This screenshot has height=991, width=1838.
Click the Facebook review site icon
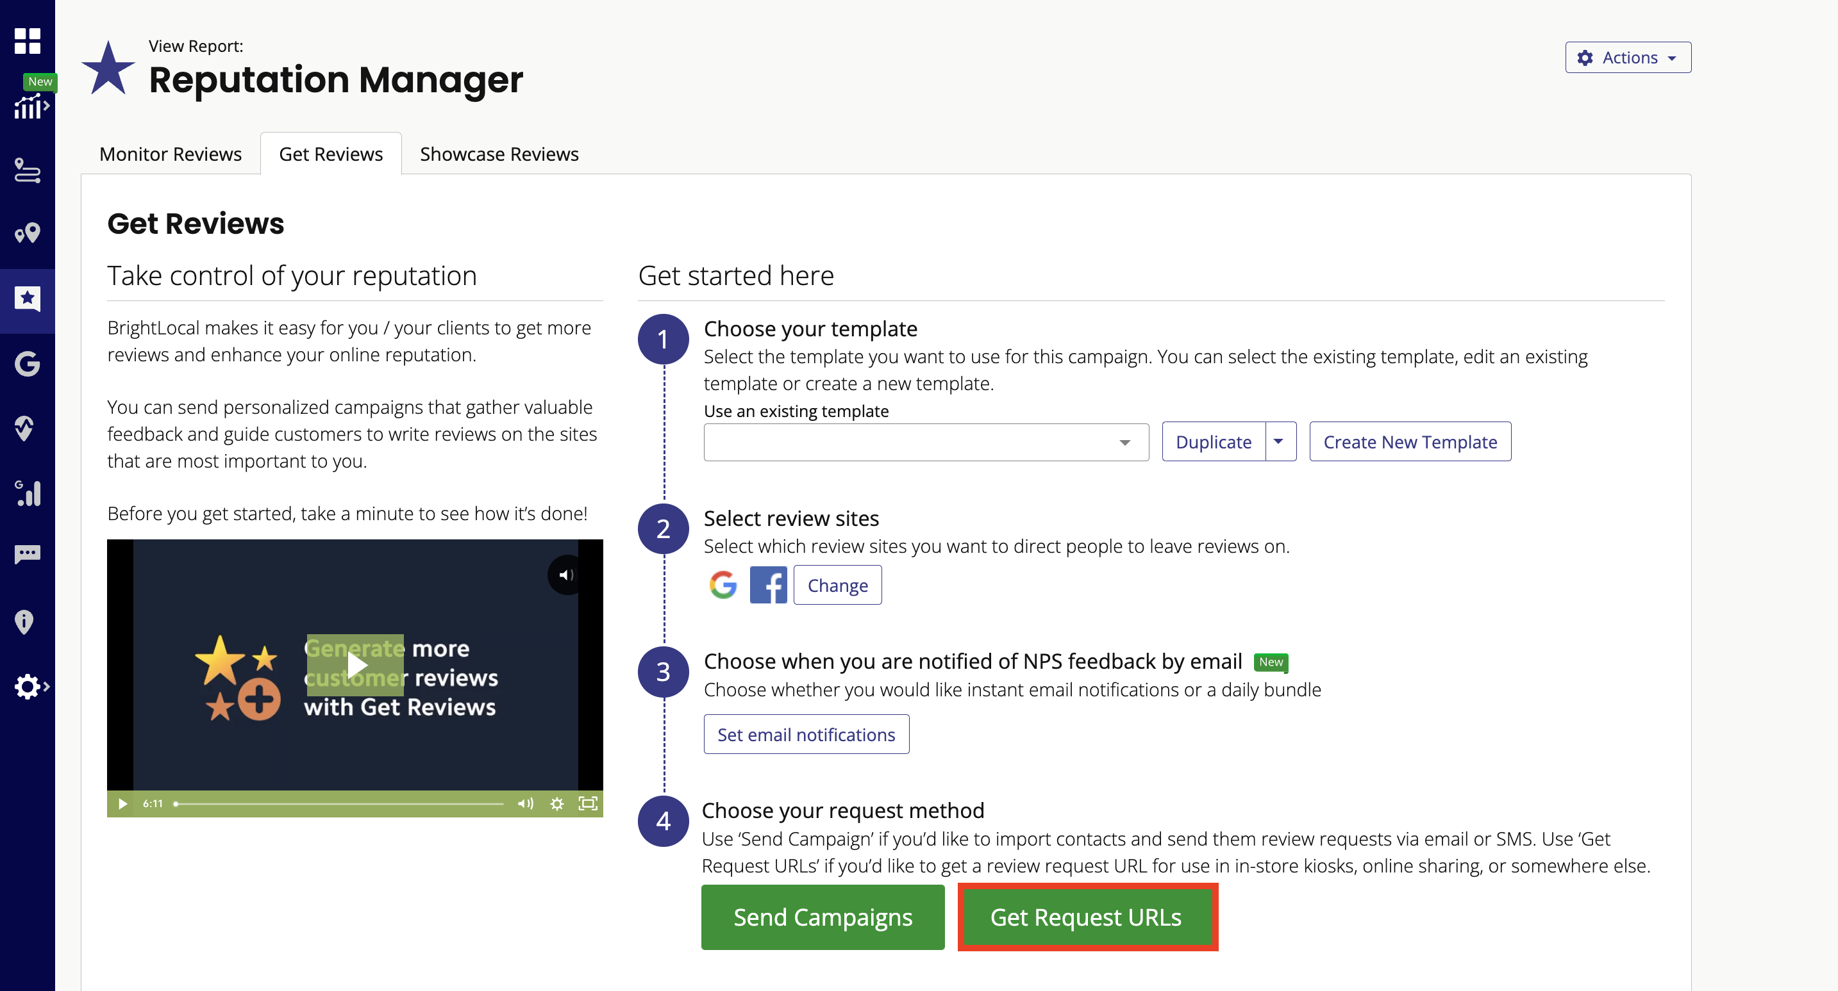pyautogui.click(x=768, y=585)
